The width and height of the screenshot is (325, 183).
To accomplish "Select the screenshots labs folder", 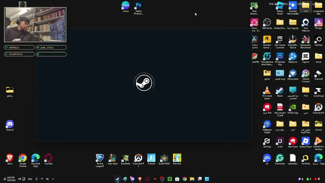I will point(318,9).
